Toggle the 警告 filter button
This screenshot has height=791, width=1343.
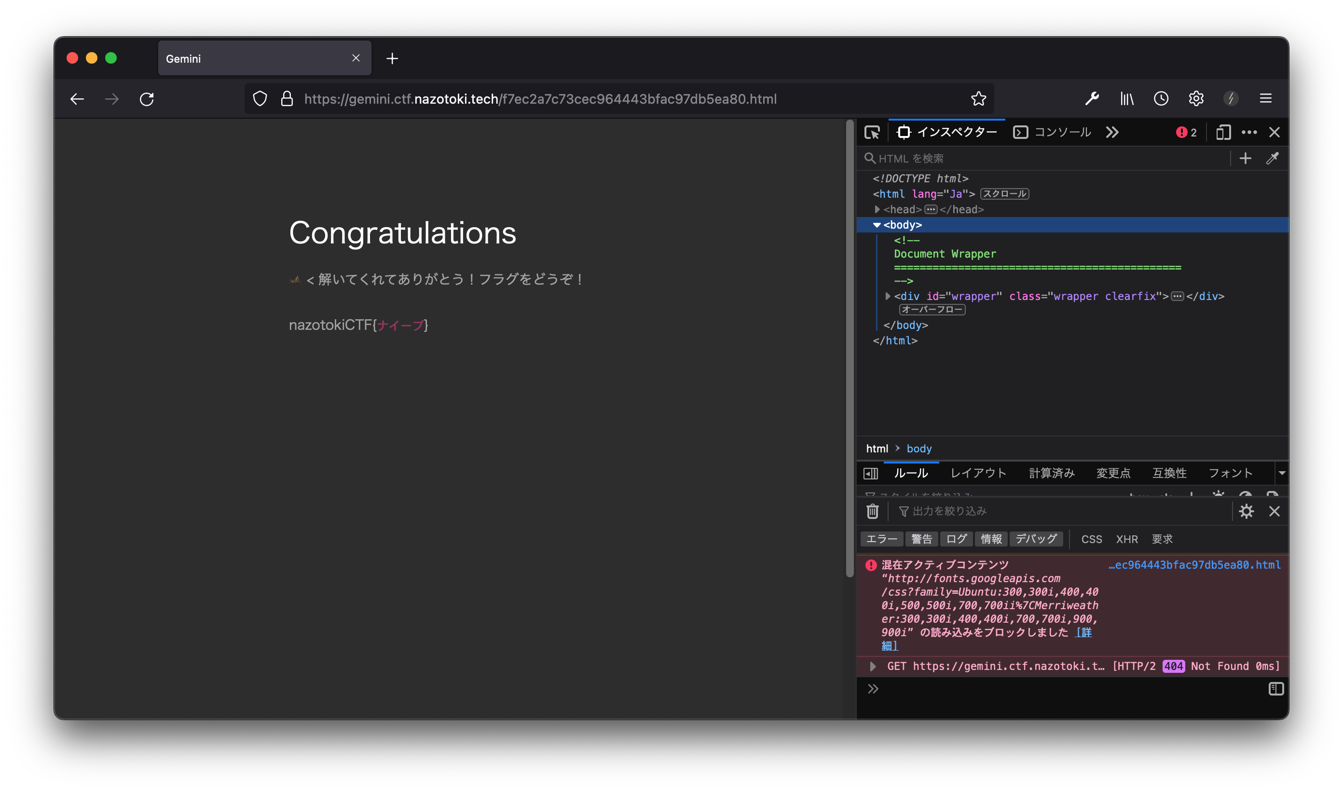(x=921, y=539)
